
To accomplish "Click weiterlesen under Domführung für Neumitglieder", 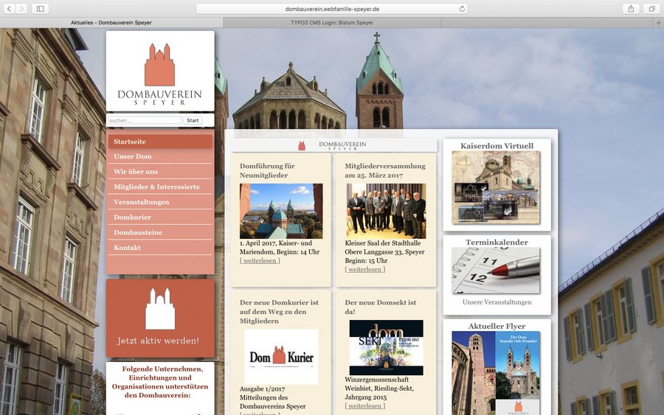I will coord(260,260).
